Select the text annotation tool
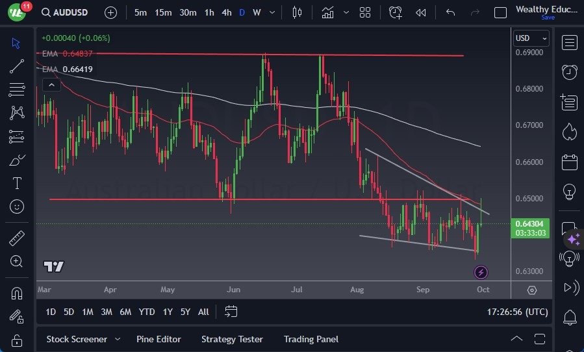Viewport: 584px width, 352px height. click(x=17, y=183)
